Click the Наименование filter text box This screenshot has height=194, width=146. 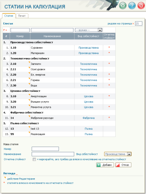(x=52, y=30)
